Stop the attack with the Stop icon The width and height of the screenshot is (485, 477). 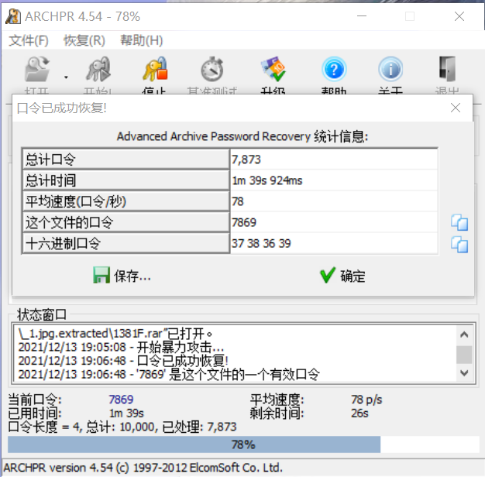coord(155,69)
